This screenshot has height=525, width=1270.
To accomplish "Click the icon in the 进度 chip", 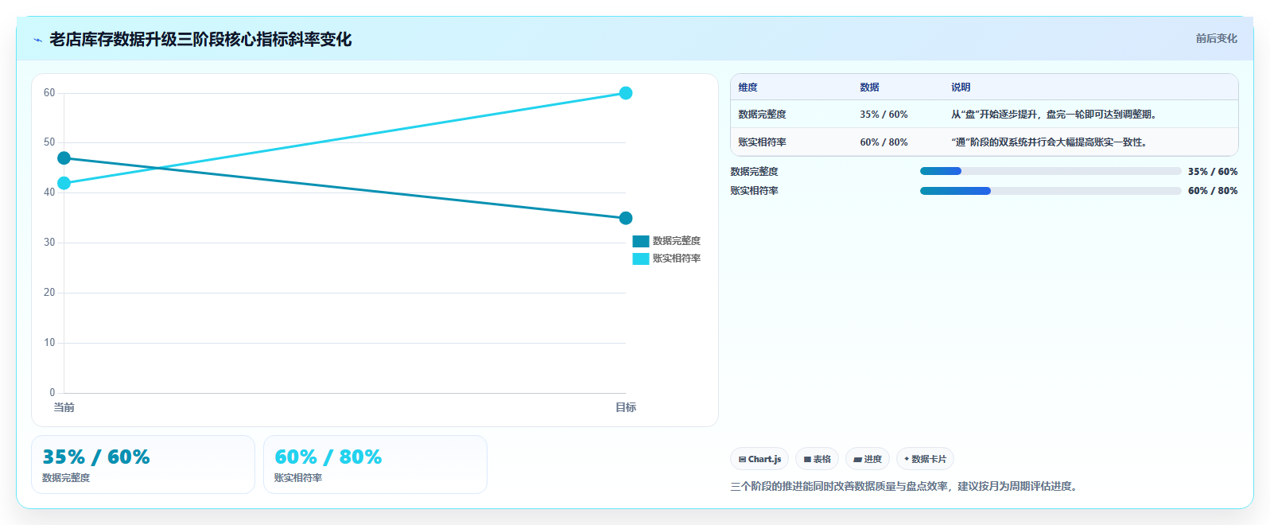I will [857, 460].
